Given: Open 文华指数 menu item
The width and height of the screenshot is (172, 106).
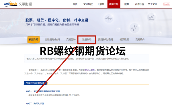Looking at the screenshot, I should (x=88, y=4).
